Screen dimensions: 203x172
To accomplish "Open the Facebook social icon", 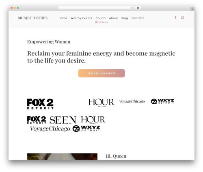I will pyautogui.click(x=175, y=17).
